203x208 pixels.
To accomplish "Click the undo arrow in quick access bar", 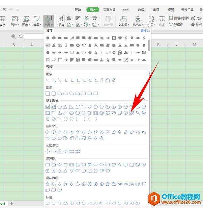I will coord(5,9).
